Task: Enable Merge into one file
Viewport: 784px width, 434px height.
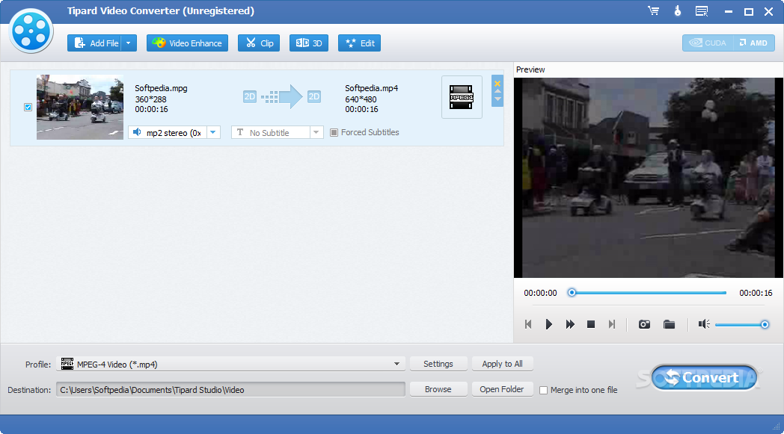Action: [x=544, y=390]
